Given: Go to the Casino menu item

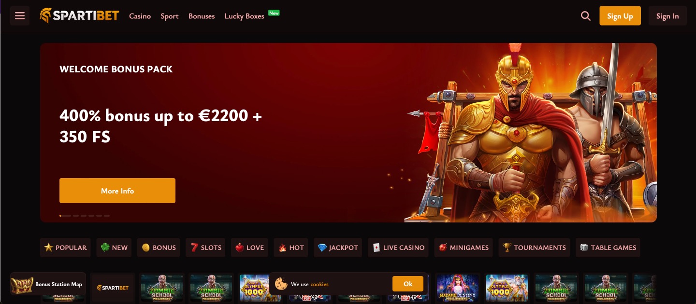Looking at the screenshot, I should pyautogui.click(x=140, y=16).
